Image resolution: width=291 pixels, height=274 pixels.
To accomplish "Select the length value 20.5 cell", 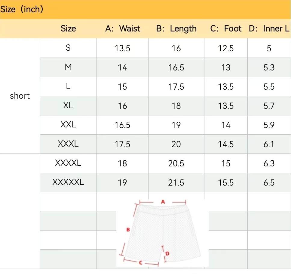I will click(176, 163).
